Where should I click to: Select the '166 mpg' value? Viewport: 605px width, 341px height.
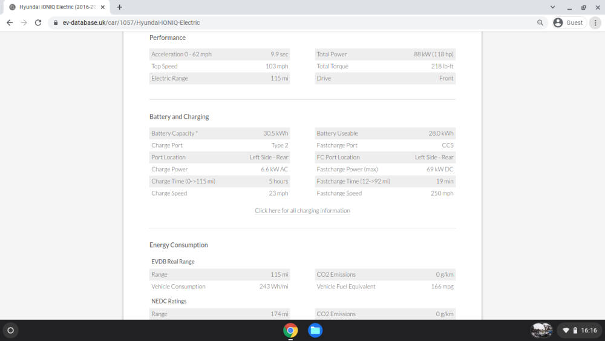[442, 286]
